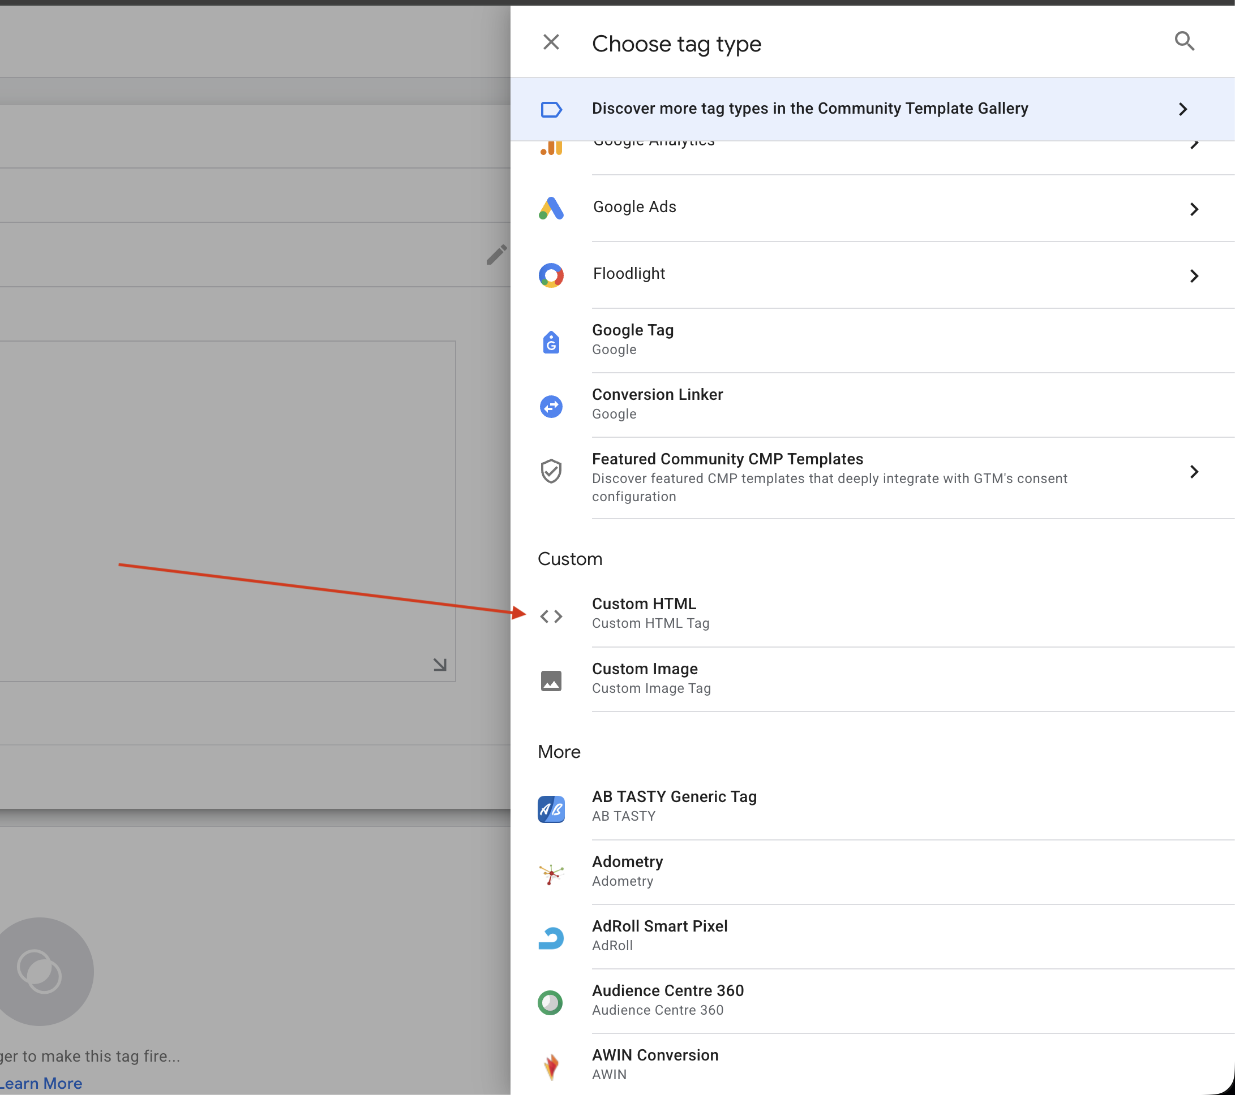Viewport: 1235px width, 1095px height.
Task: Click the Community Template Gallery tag icon
Action: 551,109
